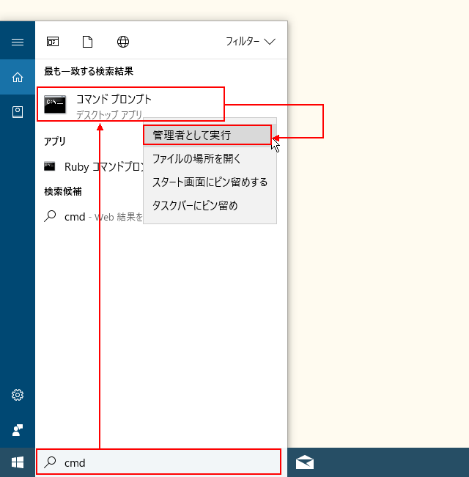Select the cmd web search suggestion
The width and height of the screenshot is (469, 477).
click(94, 217)
